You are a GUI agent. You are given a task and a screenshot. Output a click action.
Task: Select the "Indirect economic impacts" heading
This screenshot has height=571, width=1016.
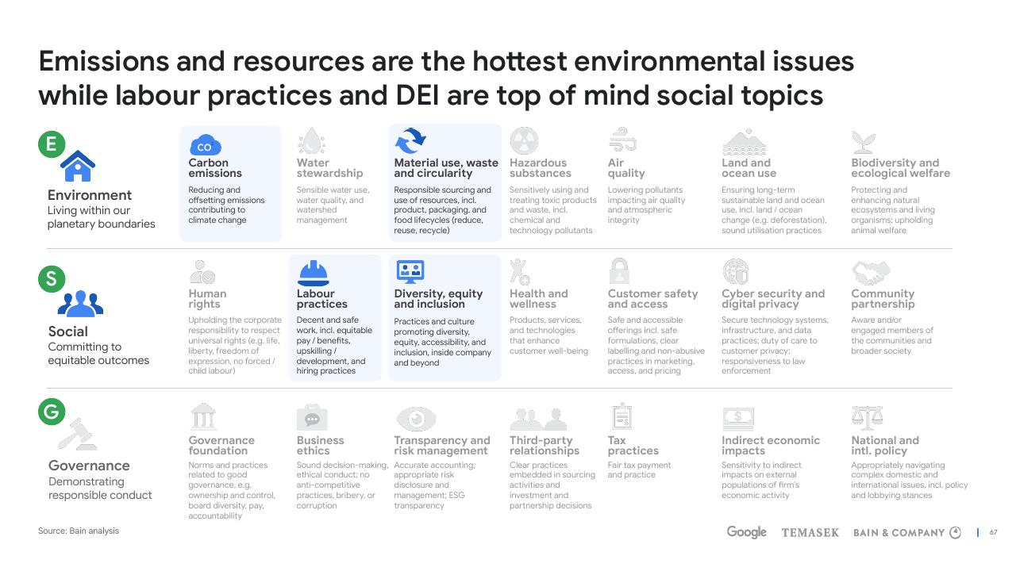[771, 446]
